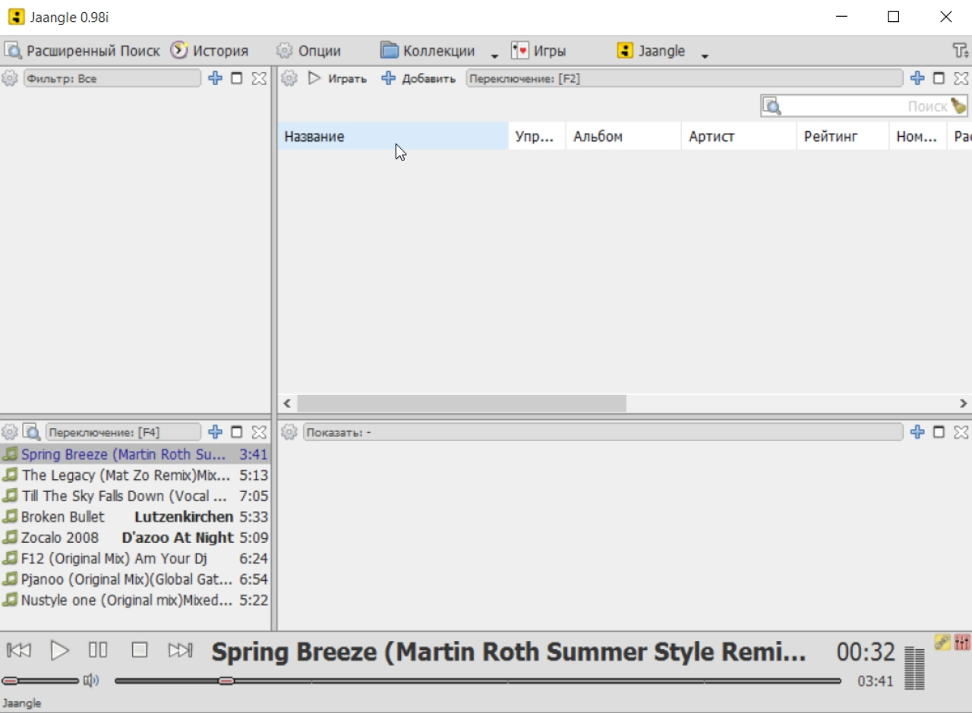972x713 pixels.
Task: Click the text size icon at toolbar end
Action: [960, 51]
